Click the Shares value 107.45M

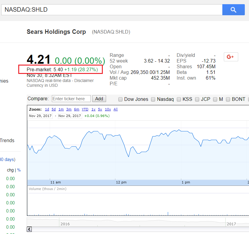click(x=206, y=67)
